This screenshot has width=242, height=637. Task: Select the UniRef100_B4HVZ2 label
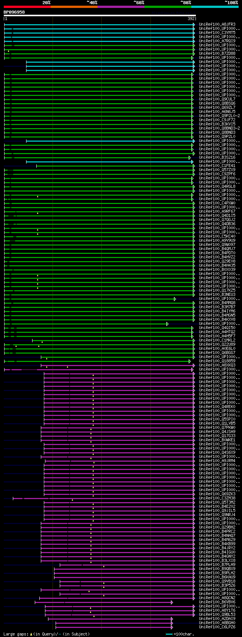[x=217, y=257]
